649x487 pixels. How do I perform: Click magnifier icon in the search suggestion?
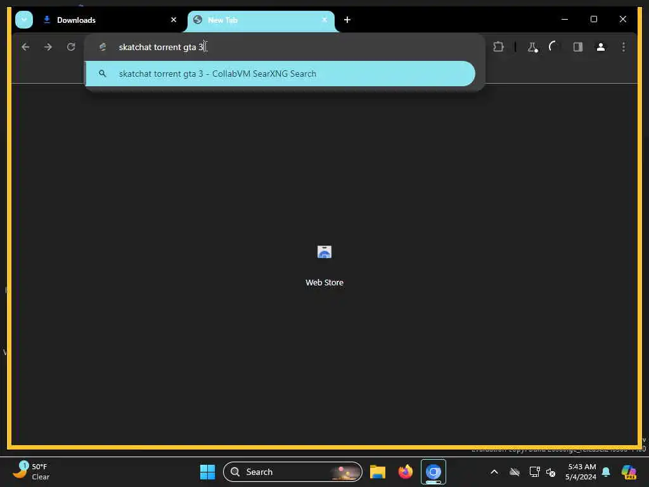point(103,74)
